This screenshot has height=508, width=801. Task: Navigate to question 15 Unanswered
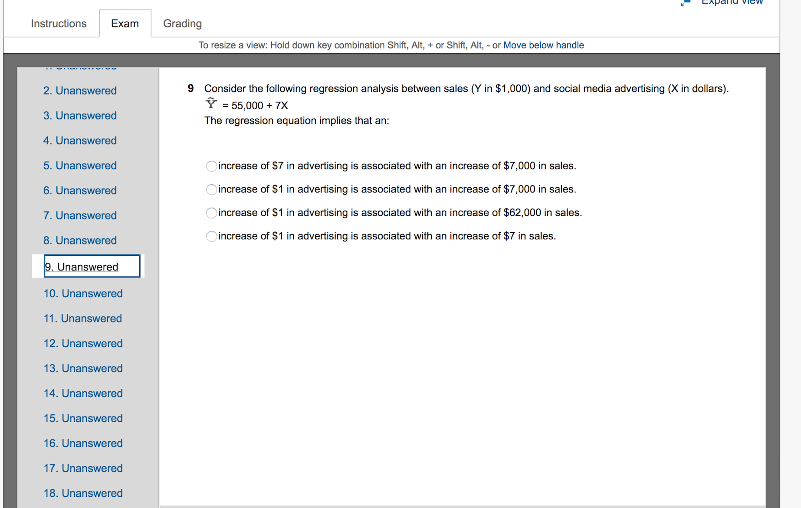(x=83, y=418)
